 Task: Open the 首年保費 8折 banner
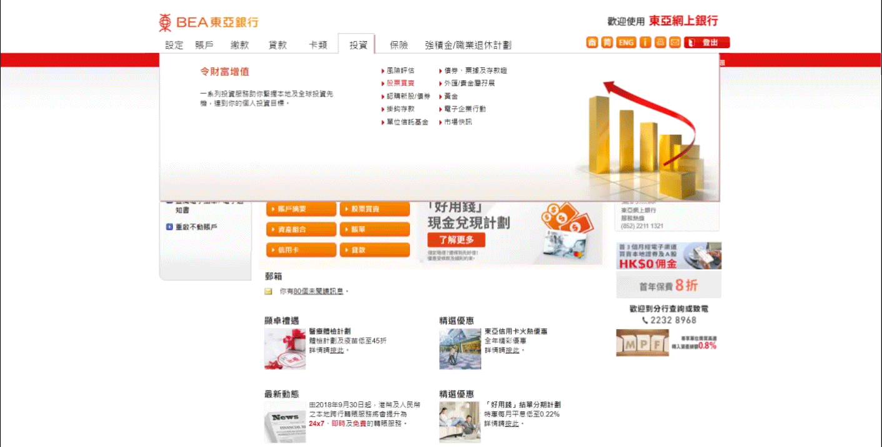[668, 285]
